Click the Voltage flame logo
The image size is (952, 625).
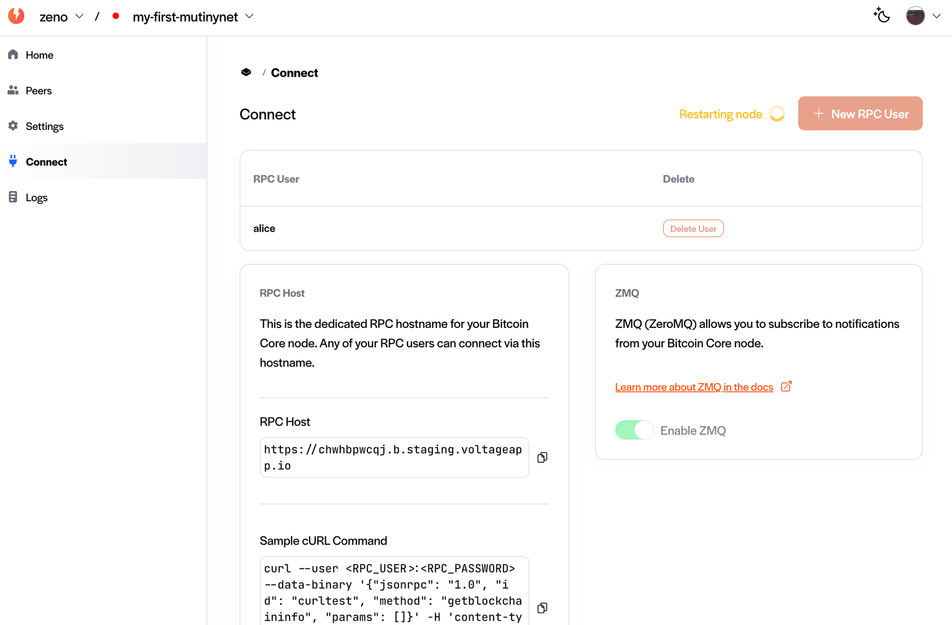[x=16, y=16]
